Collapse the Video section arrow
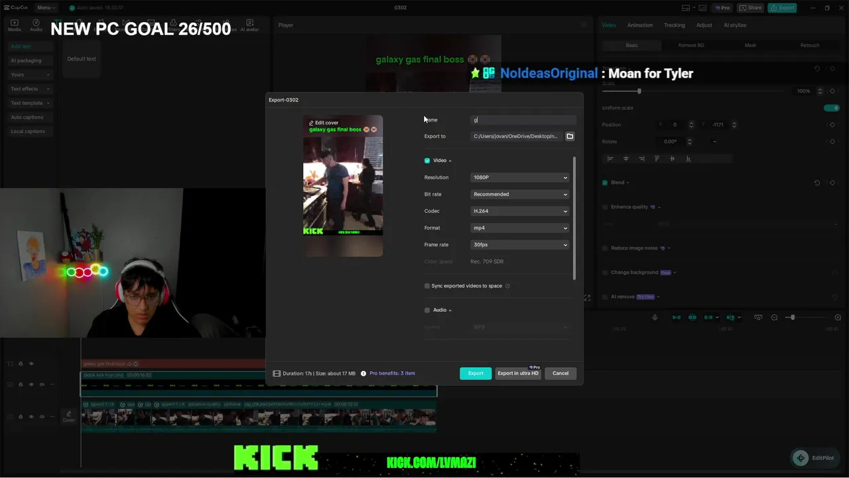Image resolution: width=849 pixels, height=478 pixels. [x=450, y=161]
